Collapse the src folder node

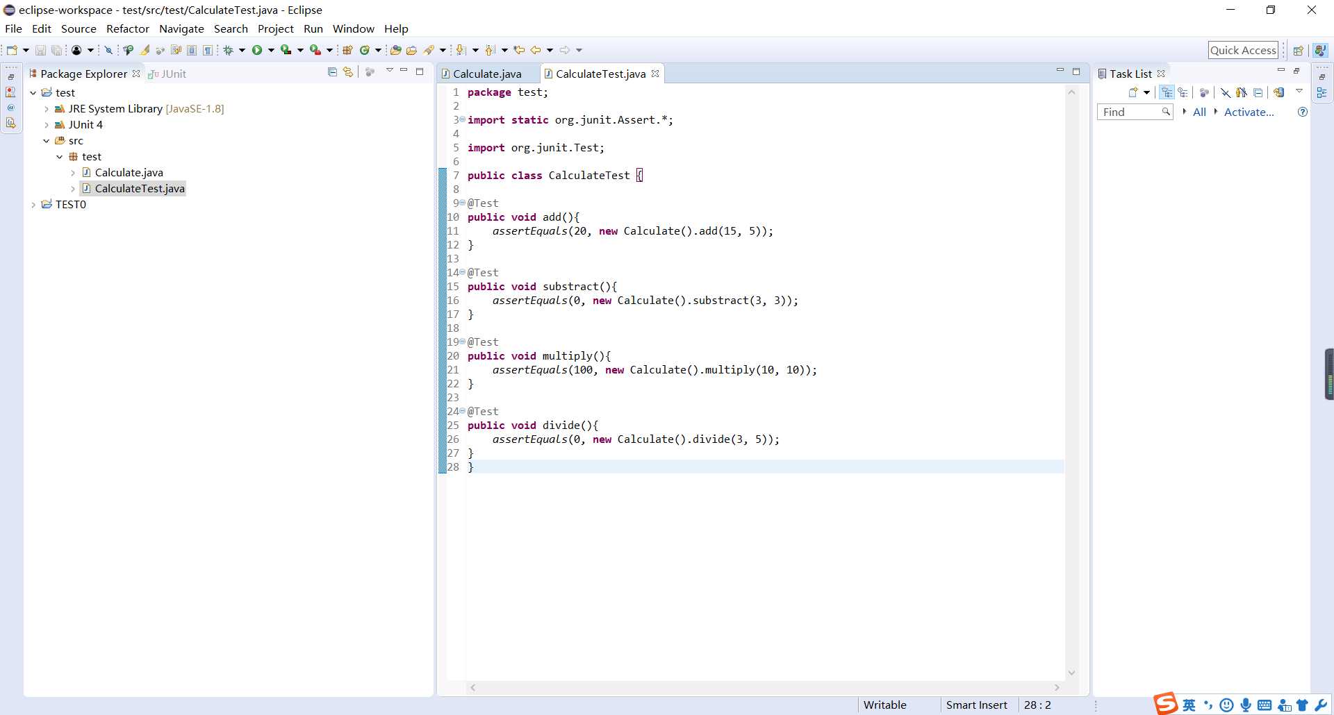(x=47, y=140)
